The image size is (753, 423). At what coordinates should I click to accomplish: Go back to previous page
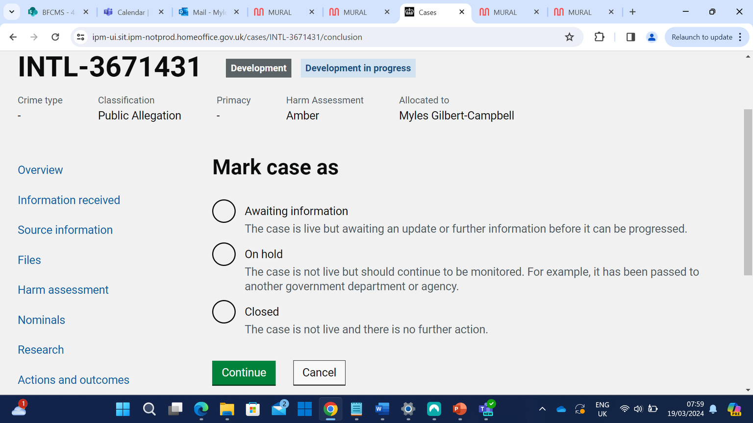(x=13, y=37)
